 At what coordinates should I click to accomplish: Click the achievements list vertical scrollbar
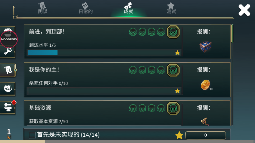click(x=232, y=75)
